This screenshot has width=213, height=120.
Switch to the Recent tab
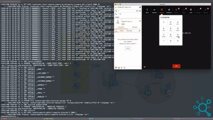(x=135, y=27)
